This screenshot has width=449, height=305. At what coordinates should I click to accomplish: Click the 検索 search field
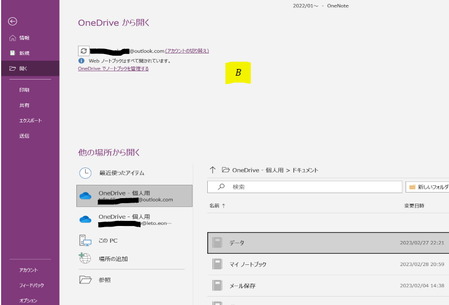point(305,187)
